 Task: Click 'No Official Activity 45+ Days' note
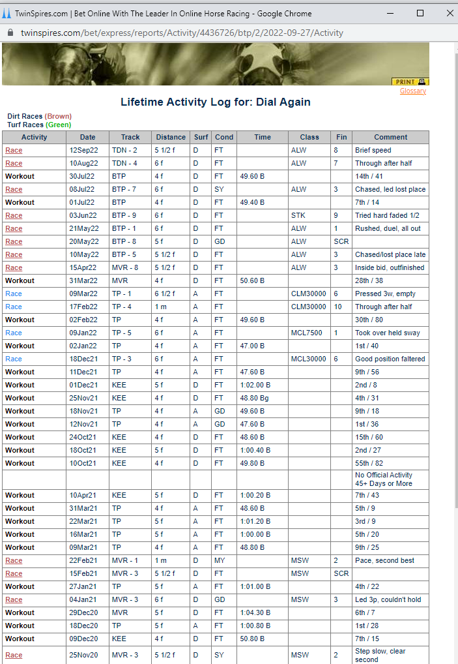tap(384, 479)
